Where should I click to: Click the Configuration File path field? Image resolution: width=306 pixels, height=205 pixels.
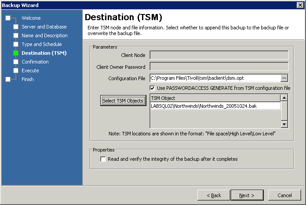(x=215, y=78)
